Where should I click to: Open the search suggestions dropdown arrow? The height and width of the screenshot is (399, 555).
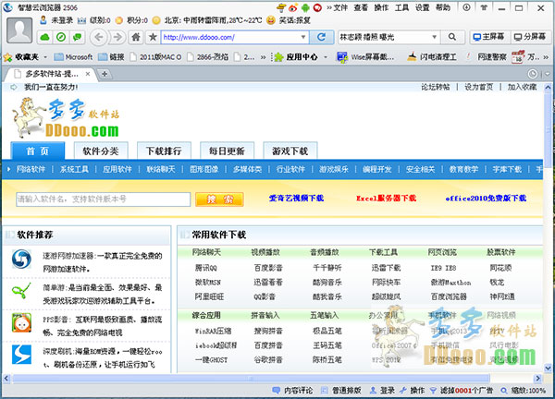click(x=434, y=37)
